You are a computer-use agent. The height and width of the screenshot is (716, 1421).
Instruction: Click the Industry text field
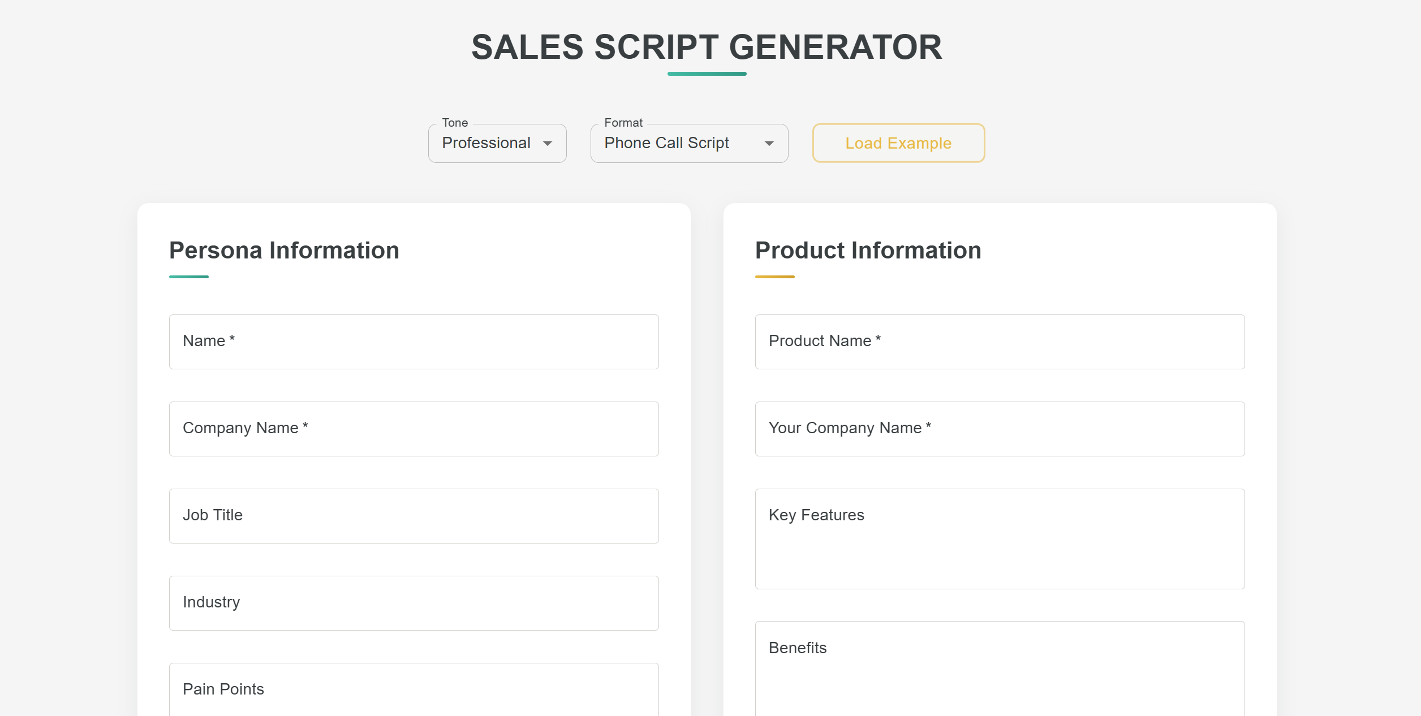pyautogui.click(x=414, y=603)
